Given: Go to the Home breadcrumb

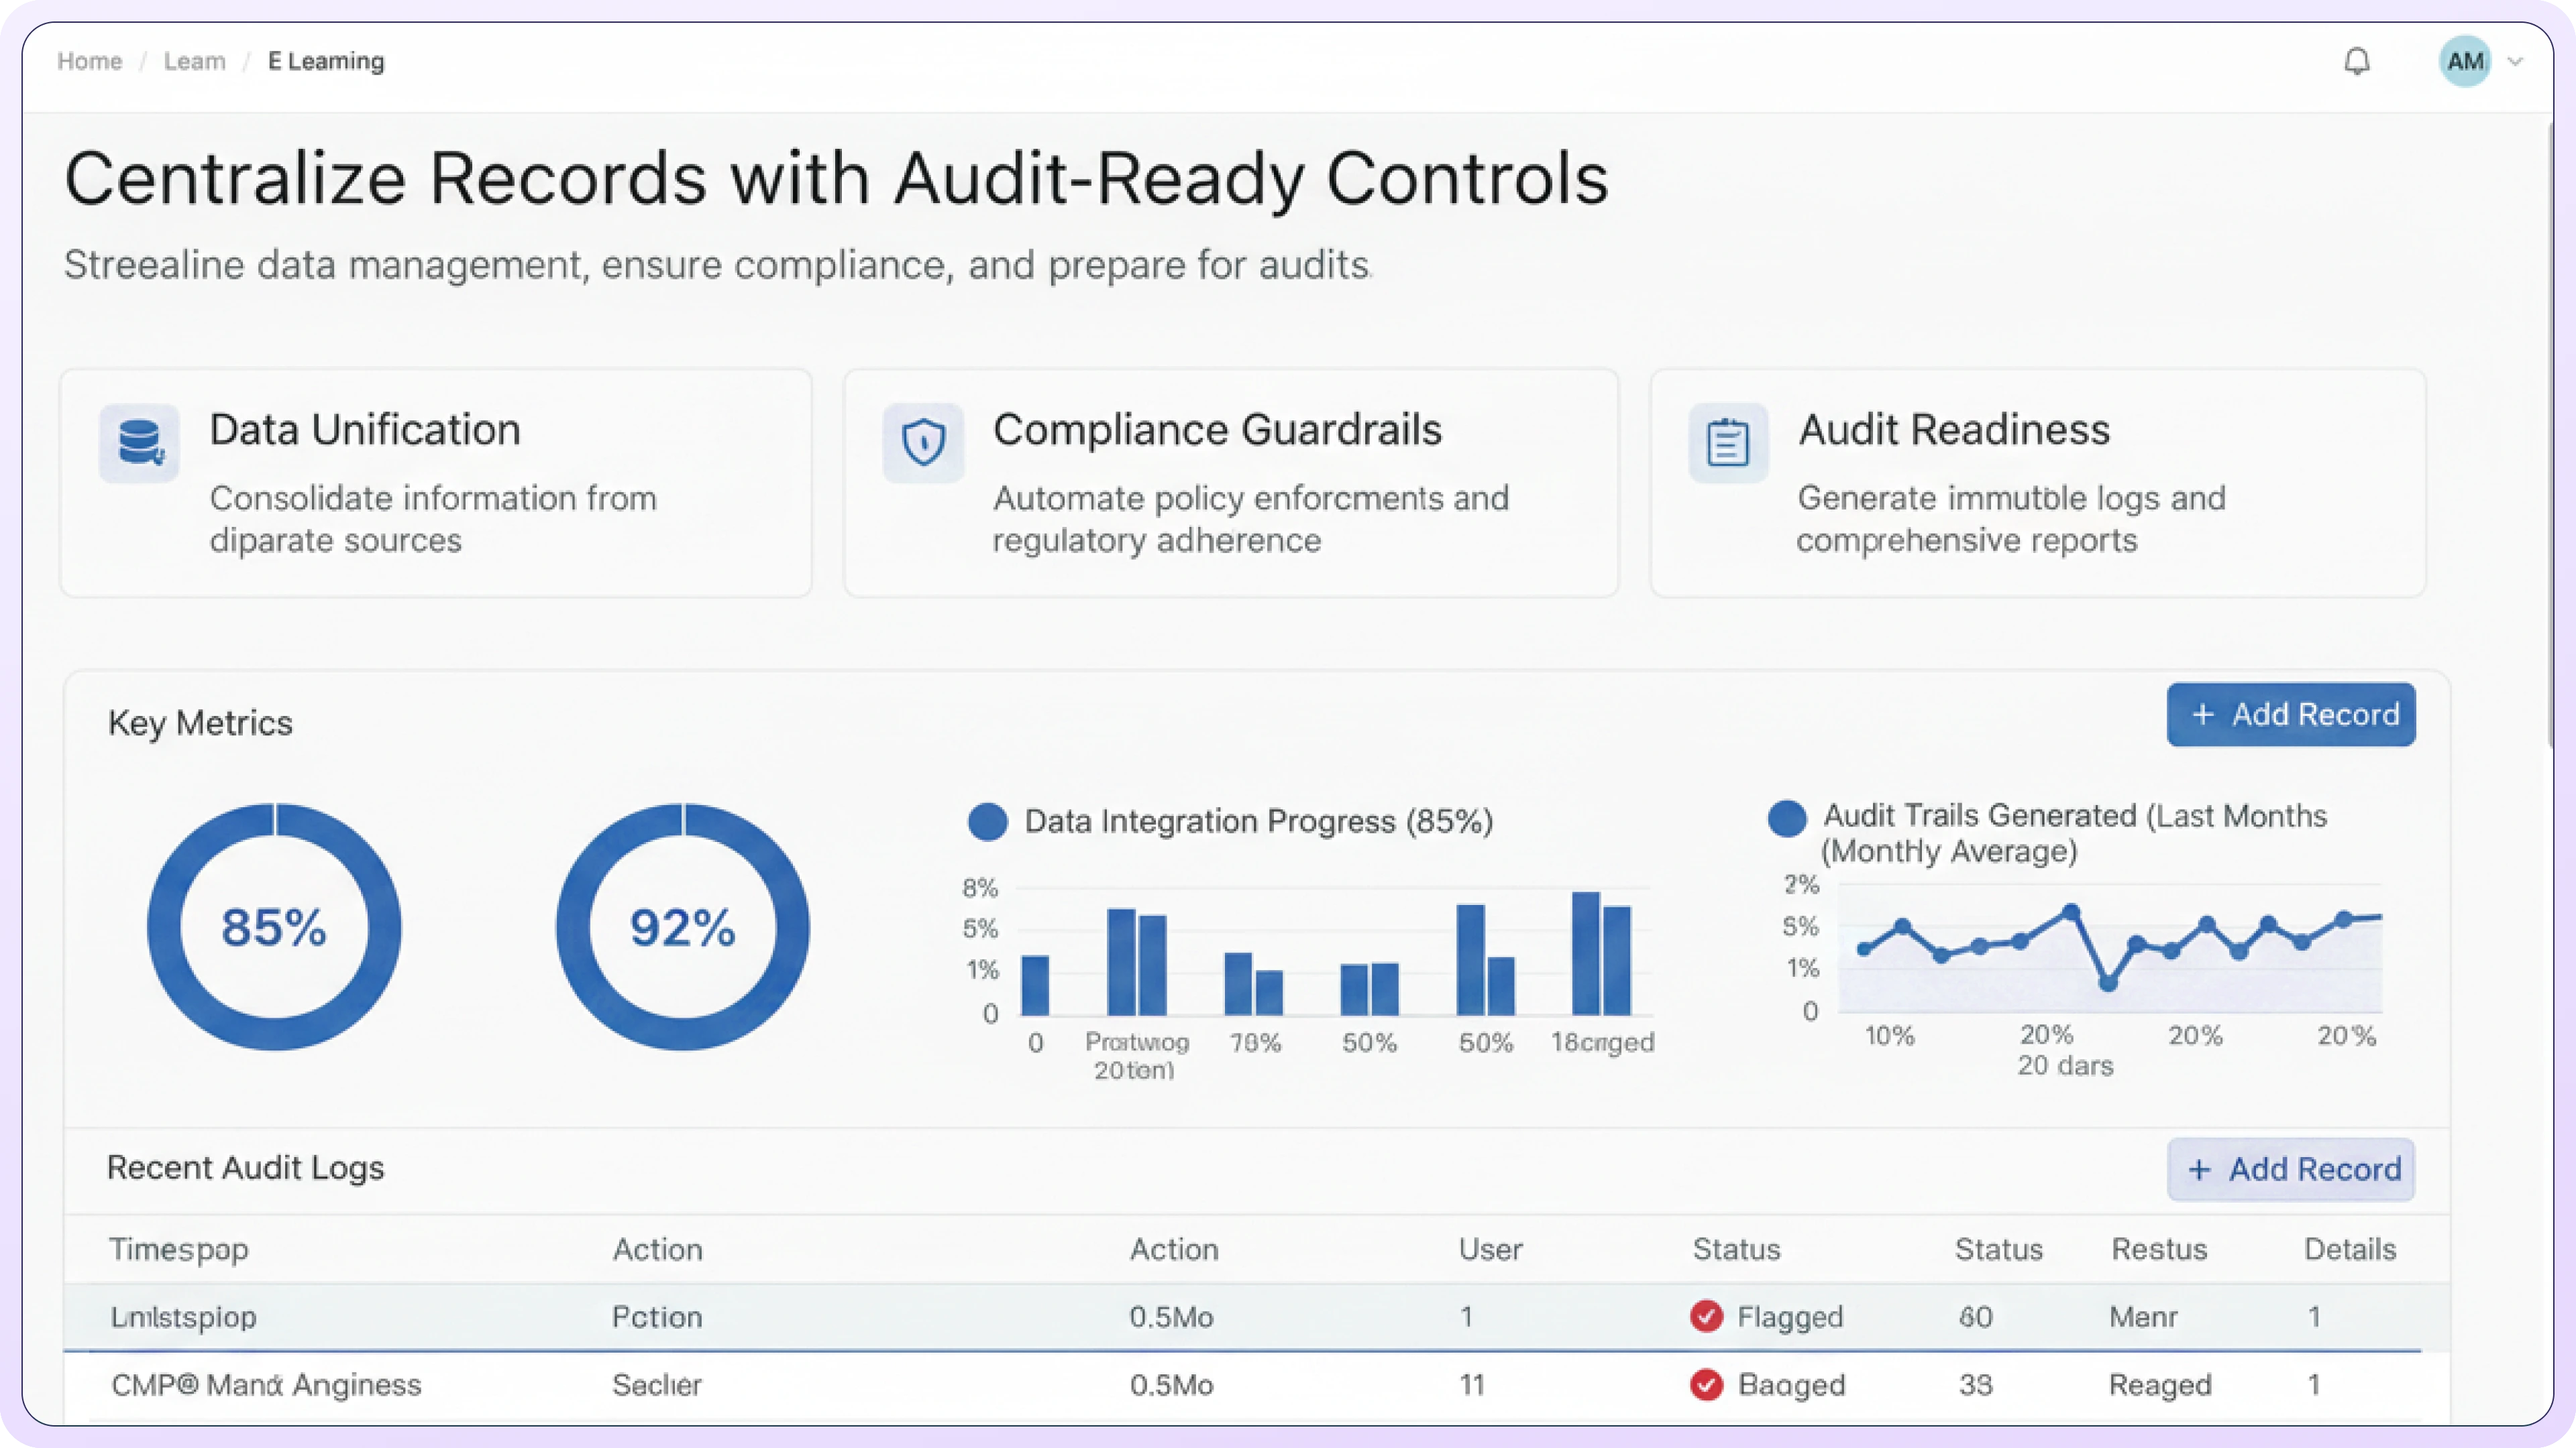Looking at the screenshot, I should [89, 62].
